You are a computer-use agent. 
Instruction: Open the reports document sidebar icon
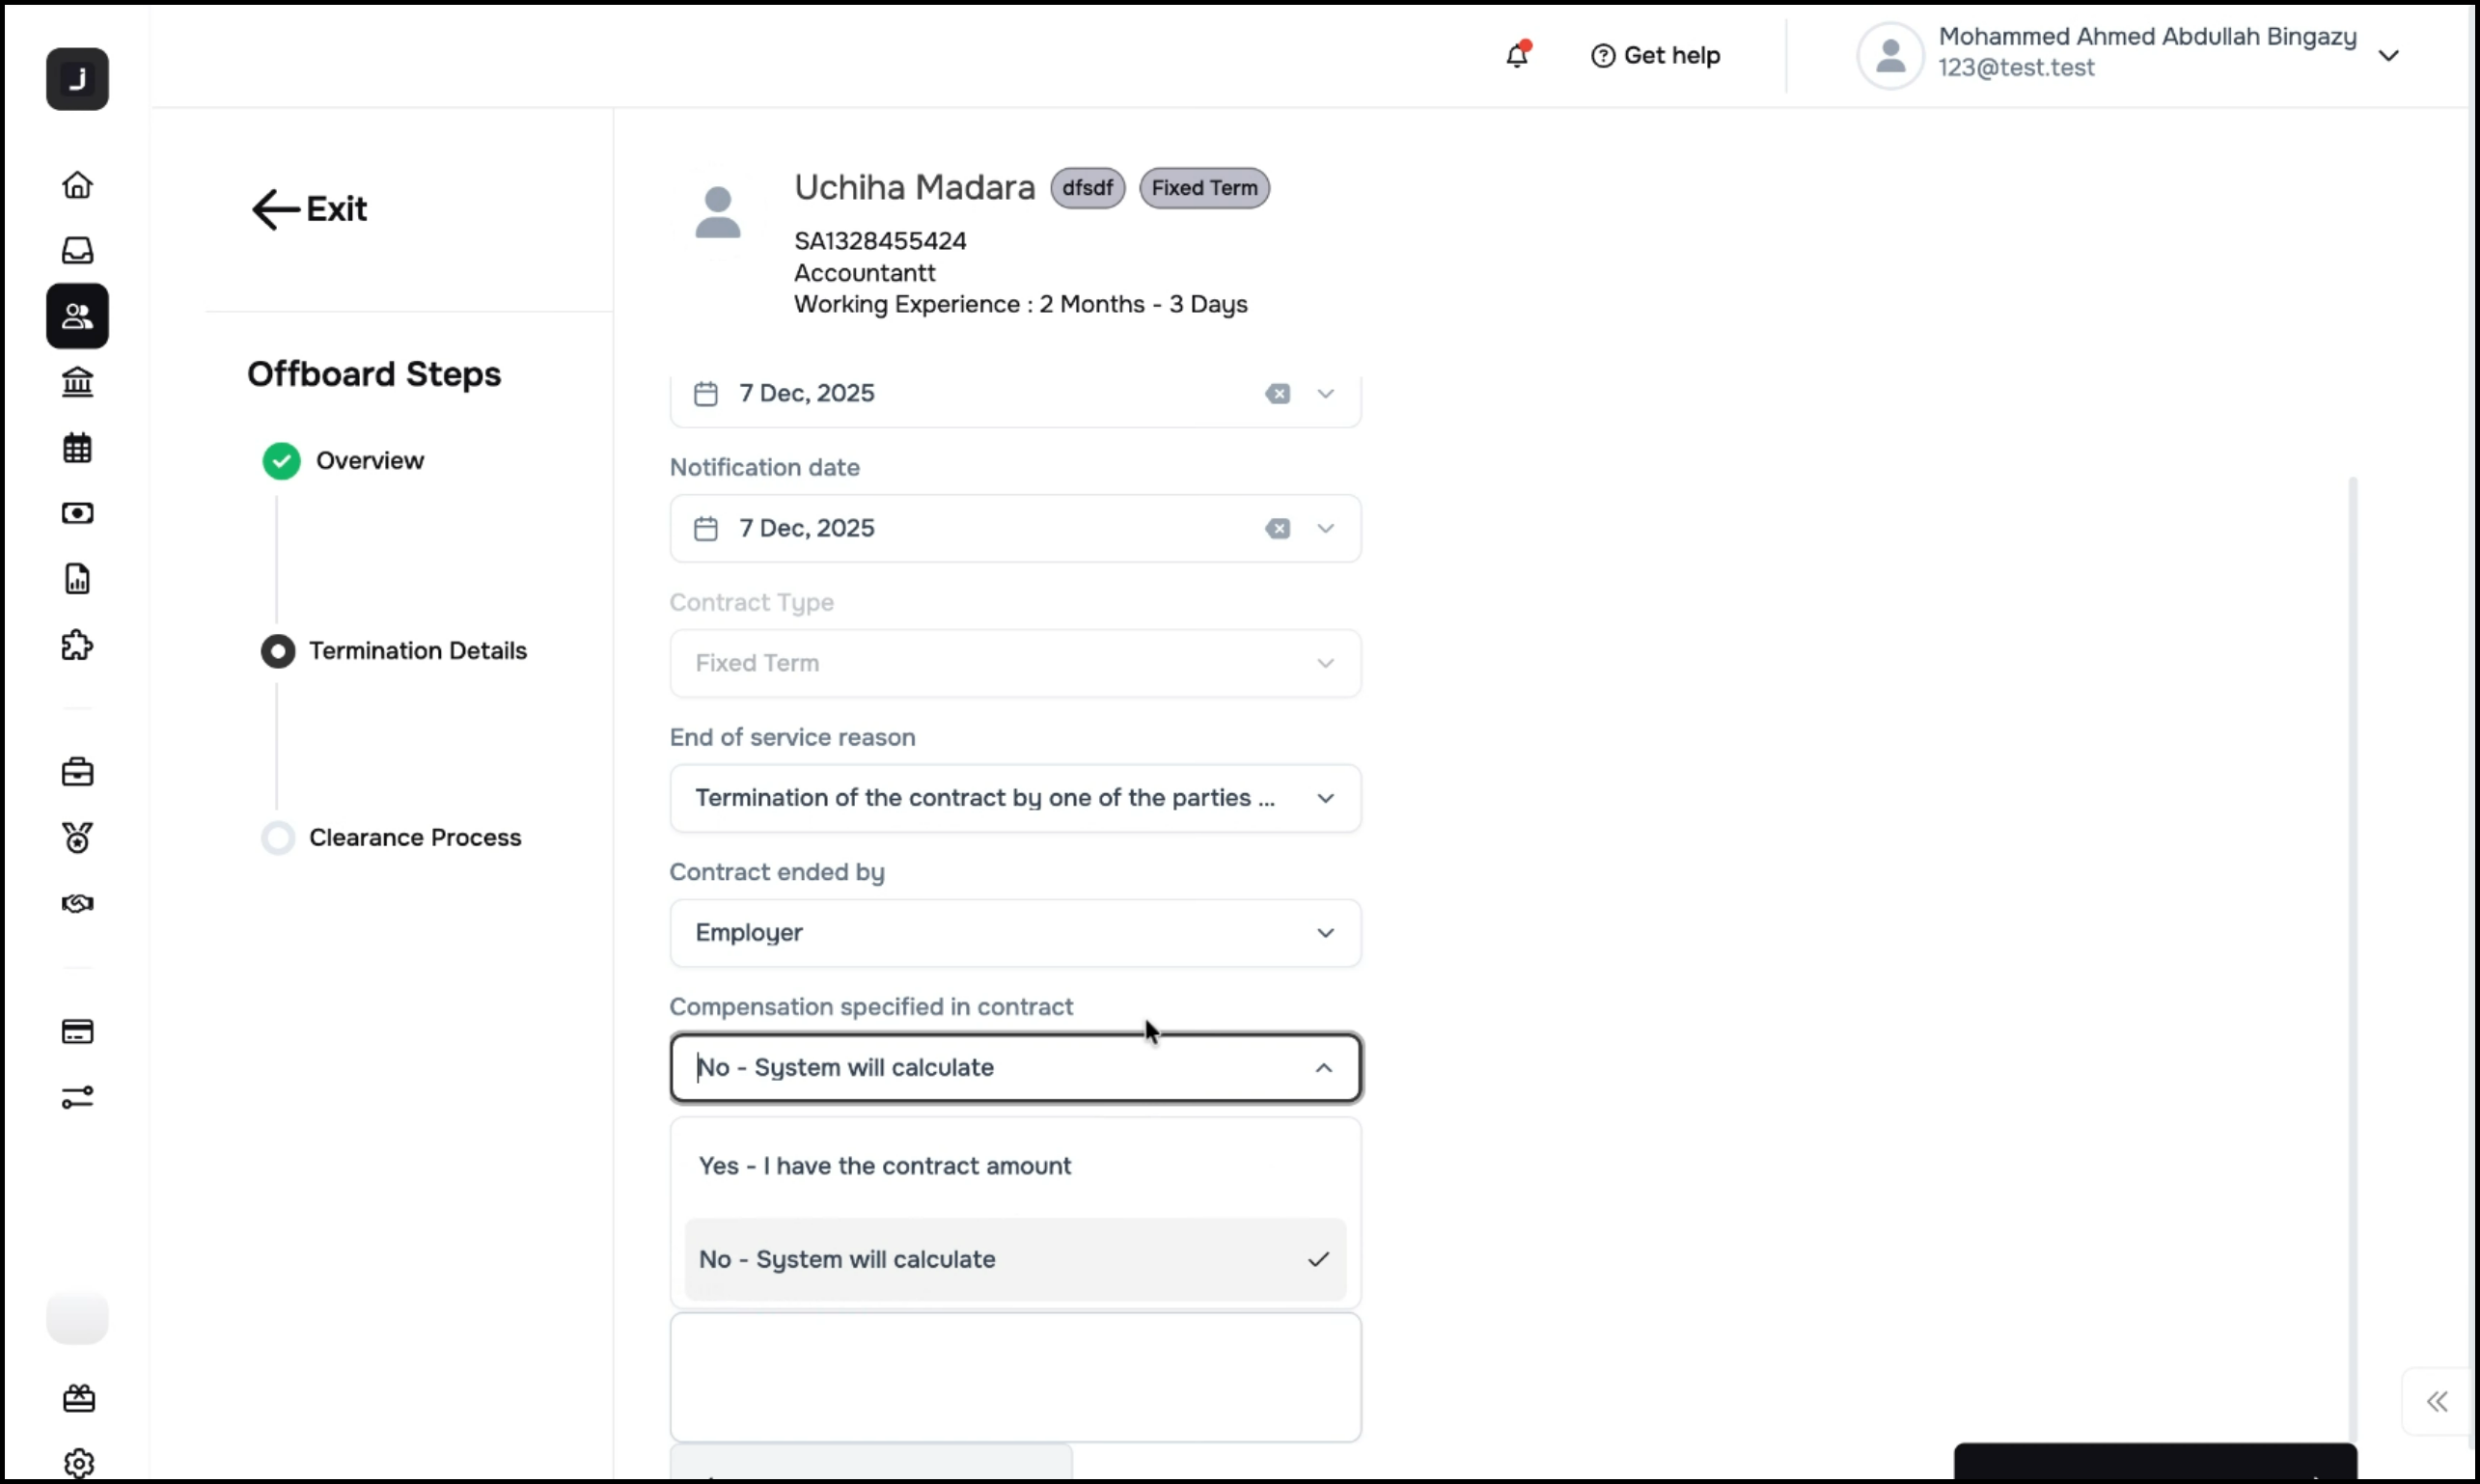click(x=77, y=579)
